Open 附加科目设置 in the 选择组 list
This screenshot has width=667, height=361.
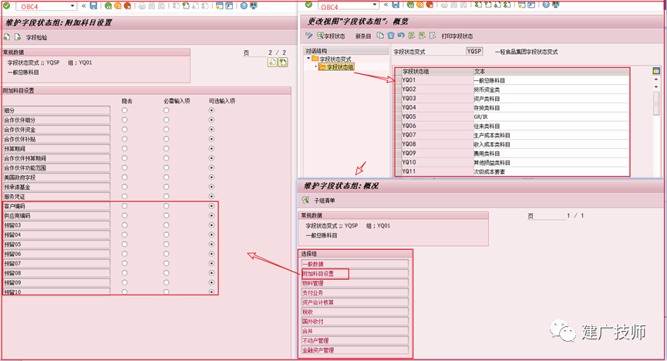(355, 274)
